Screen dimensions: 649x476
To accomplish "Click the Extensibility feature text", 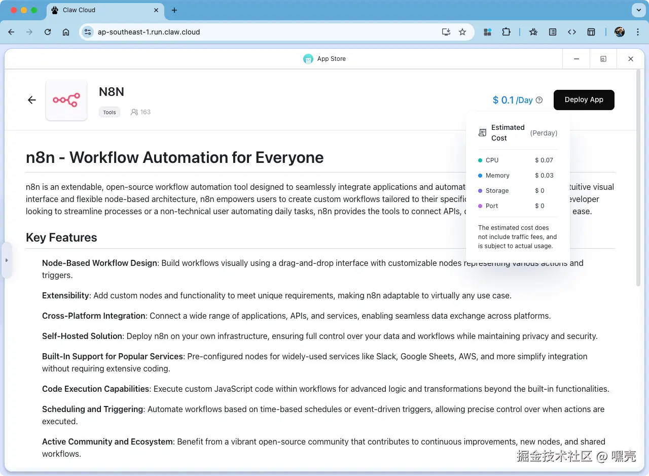I will point(66,295).
